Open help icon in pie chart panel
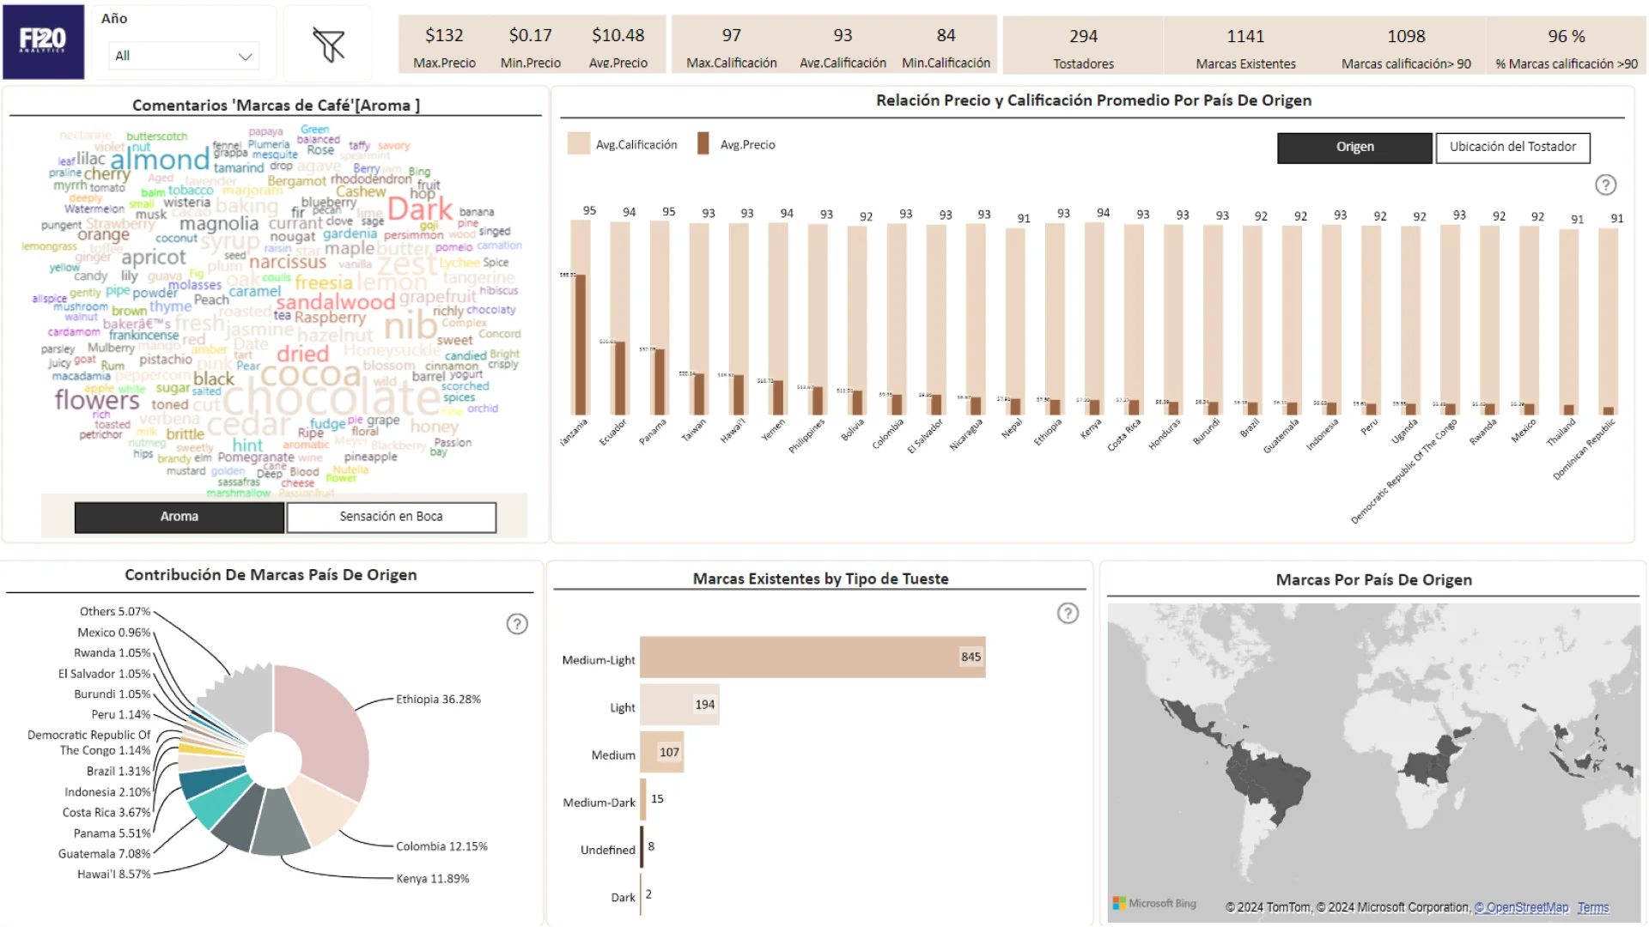This screenshot has width=1649, height=927. click(517, 624)
